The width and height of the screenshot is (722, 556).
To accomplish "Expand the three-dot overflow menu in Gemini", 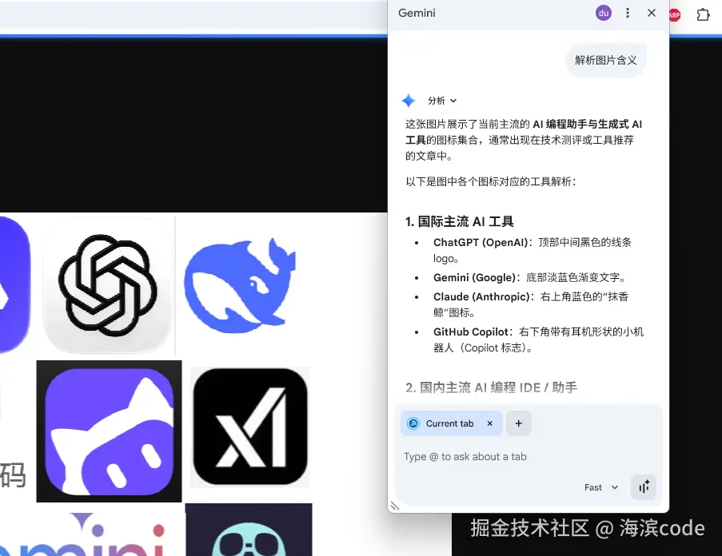I will point(628,13).
